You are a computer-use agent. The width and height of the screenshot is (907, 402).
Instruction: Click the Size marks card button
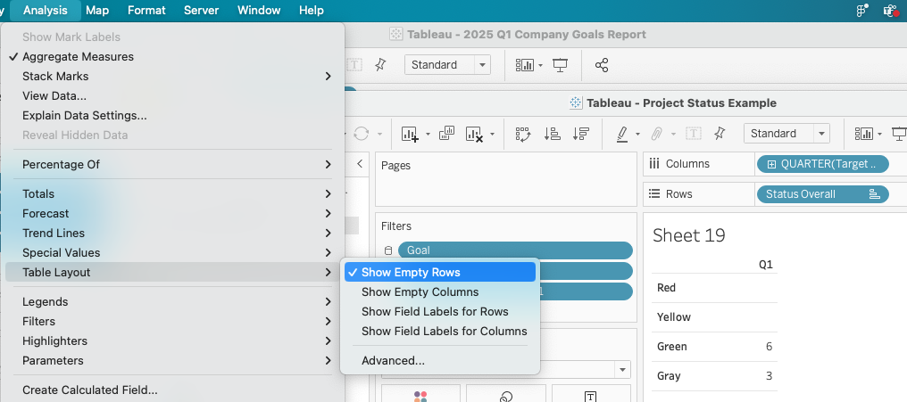coord(506,394)
